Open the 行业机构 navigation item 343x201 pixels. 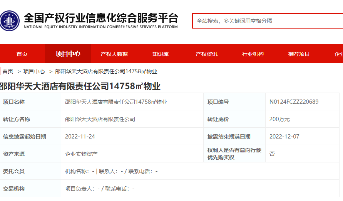click(253, 54)
